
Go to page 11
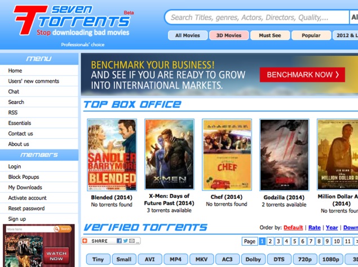(x=347, y=241)
